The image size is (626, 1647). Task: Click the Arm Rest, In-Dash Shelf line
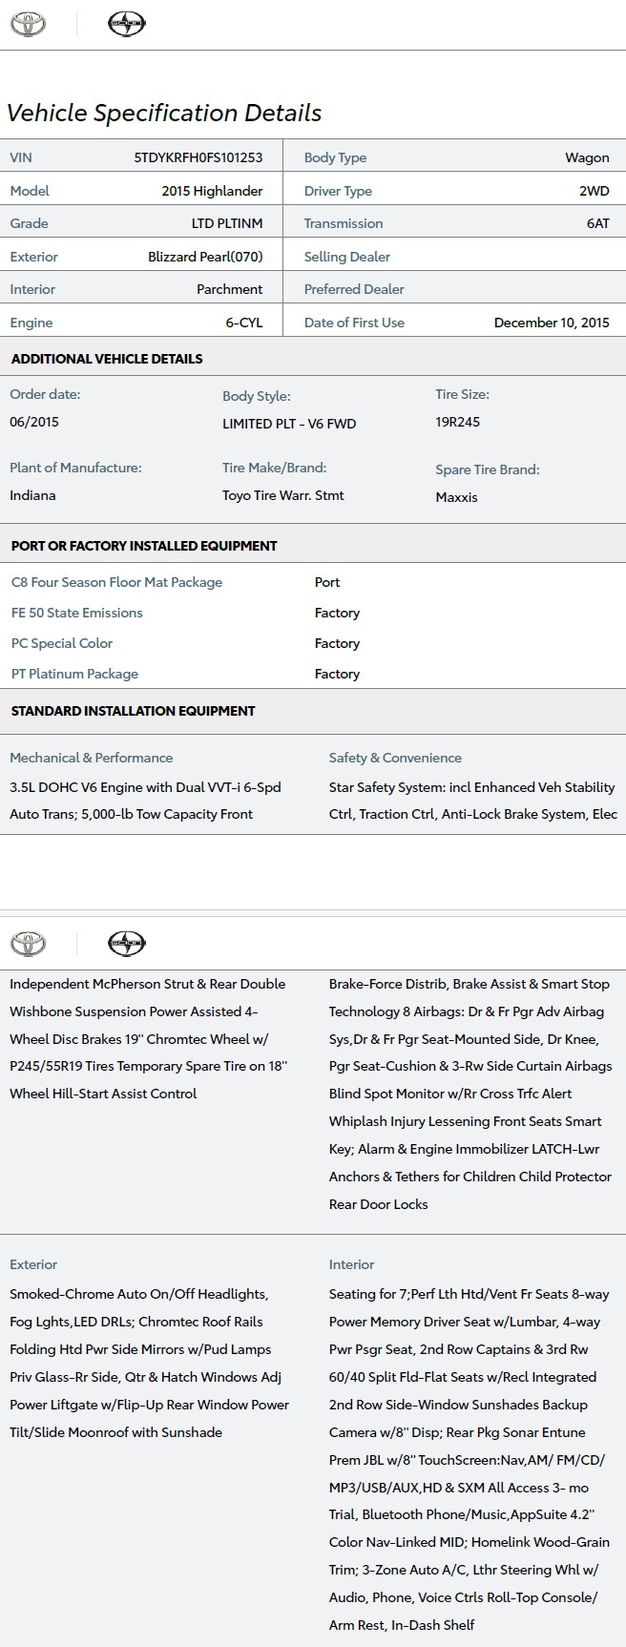[402, 1625]
